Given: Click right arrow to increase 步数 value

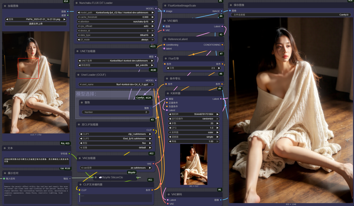Looking at the screenshot, I should click(x=218, y=123).
